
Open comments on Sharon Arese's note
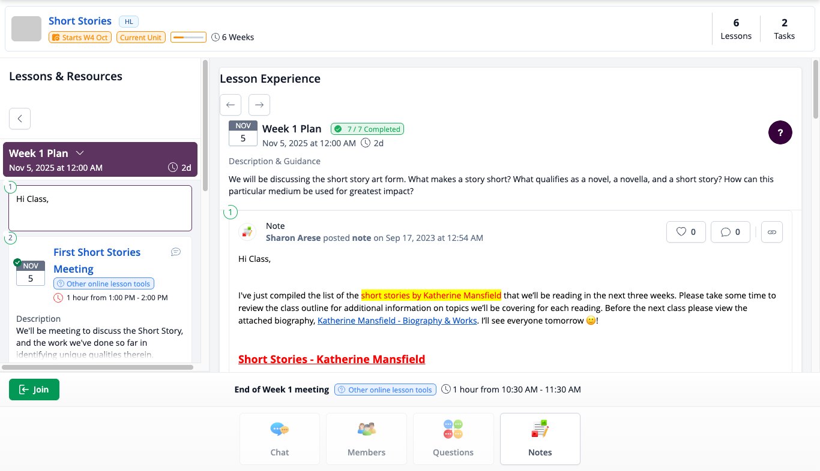(x=731, y=232)
